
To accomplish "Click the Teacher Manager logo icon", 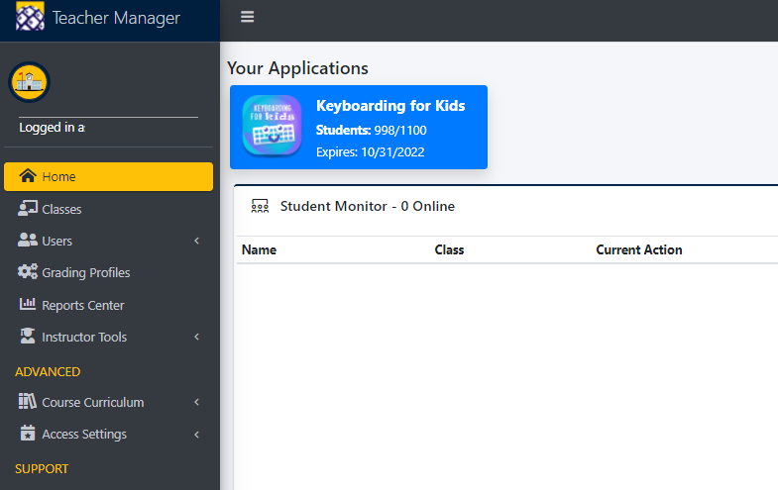I will 30,17.
